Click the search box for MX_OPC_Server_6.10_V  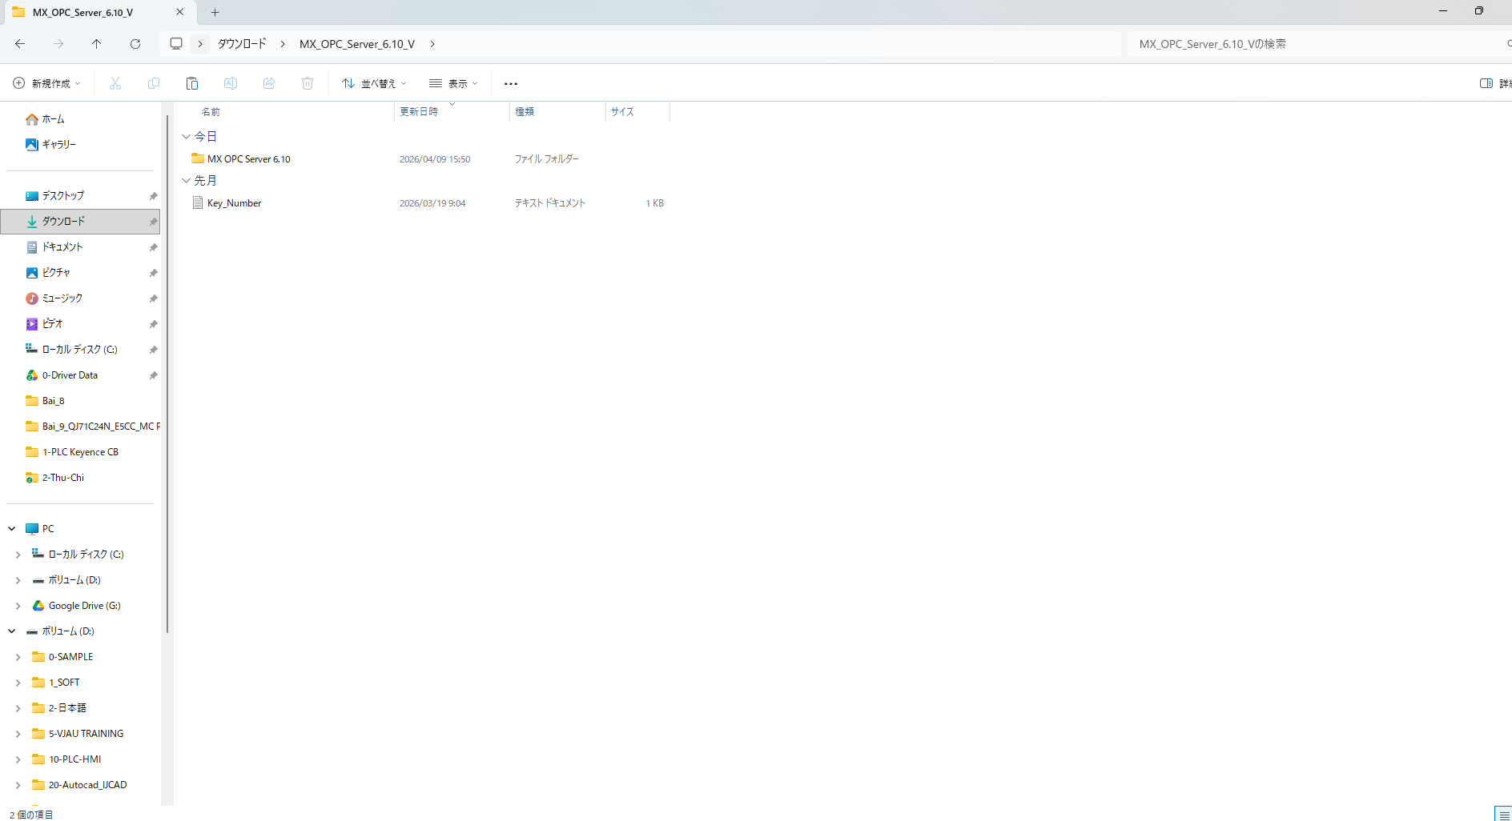click(x=1313, y=44)
